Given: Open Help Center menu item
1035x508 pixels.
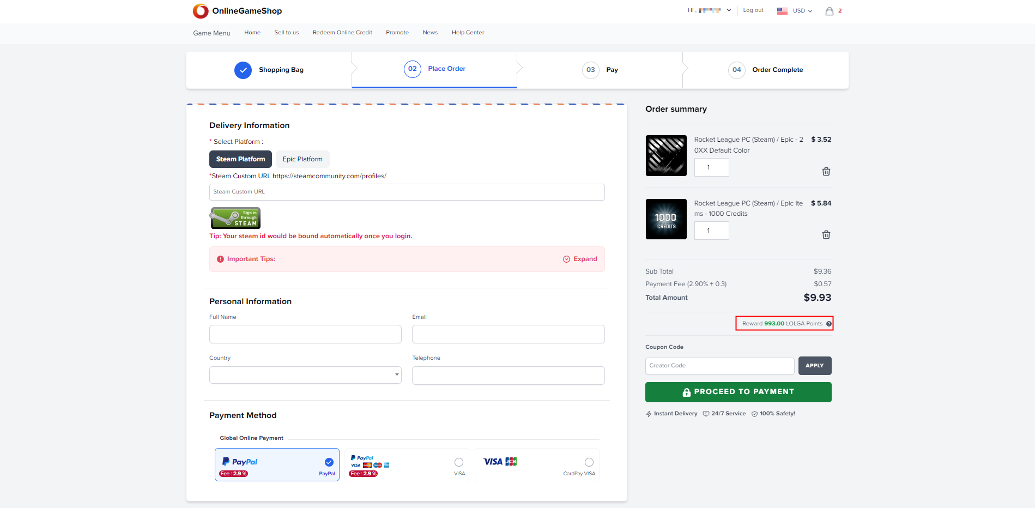Looking at the screenshot, I should [x=468, y=33].
